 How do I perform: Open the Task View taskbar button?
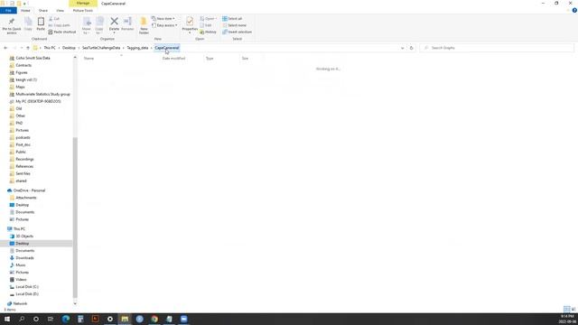(51, 319)
